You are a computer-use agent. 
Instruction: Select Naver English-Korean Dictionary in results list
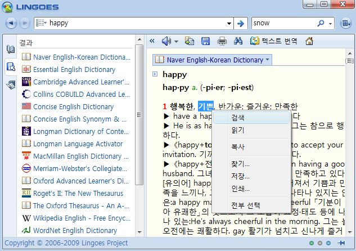[x=76, y=57]
